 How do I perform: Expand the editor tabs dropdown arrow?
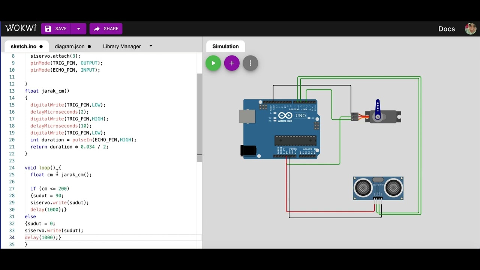(x=151, y=46)
